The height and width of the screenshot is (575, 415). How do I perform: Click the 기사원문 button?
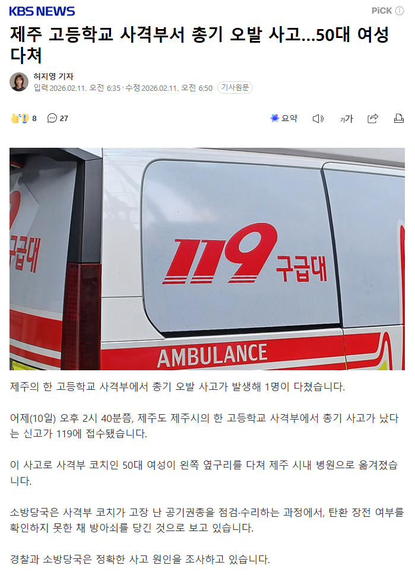click(x=235, y=88)
